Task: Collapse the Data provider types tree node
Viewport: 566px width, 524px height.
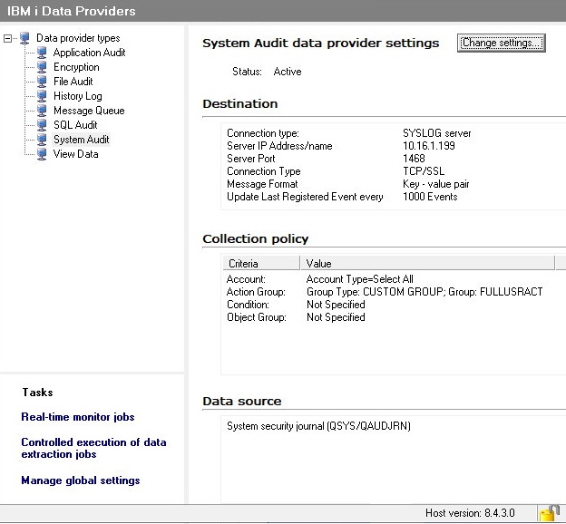Action: [7, 38]
